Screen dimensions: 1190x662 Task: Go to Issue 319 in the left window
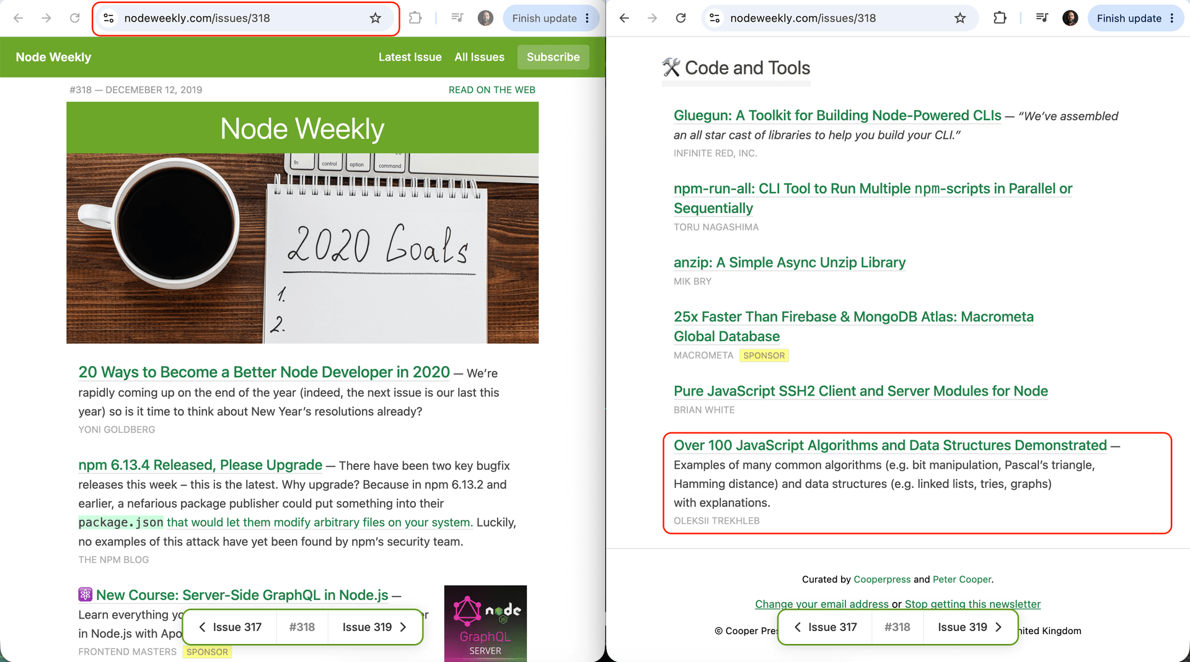pyautogui.click(x=374, y=627)
